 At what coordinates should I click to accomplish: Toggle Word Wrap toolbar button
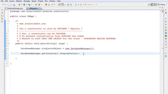(65, 5)
